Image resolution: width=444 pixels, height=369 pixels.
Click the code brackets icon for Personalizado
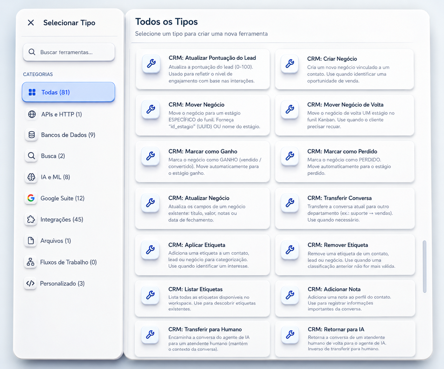[30, 284]
